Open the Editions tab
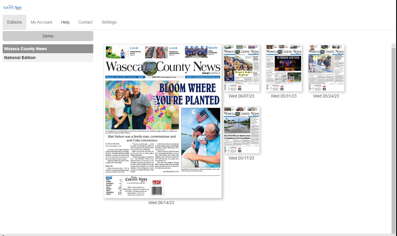Viewport: 397px width, 236px height. 15,22
